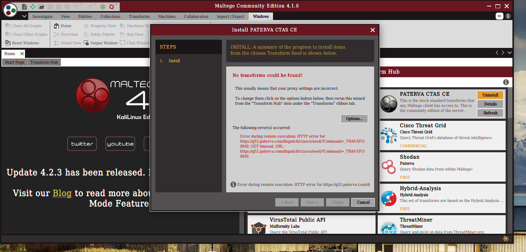Screen dimensions: 526x252
Task: Open Details for PATERVA CTAS CE
Action: tap(490, 104)
